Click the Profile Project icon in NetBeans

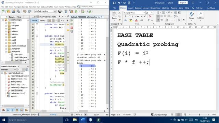pyautogui.click(x=89, y=11)
